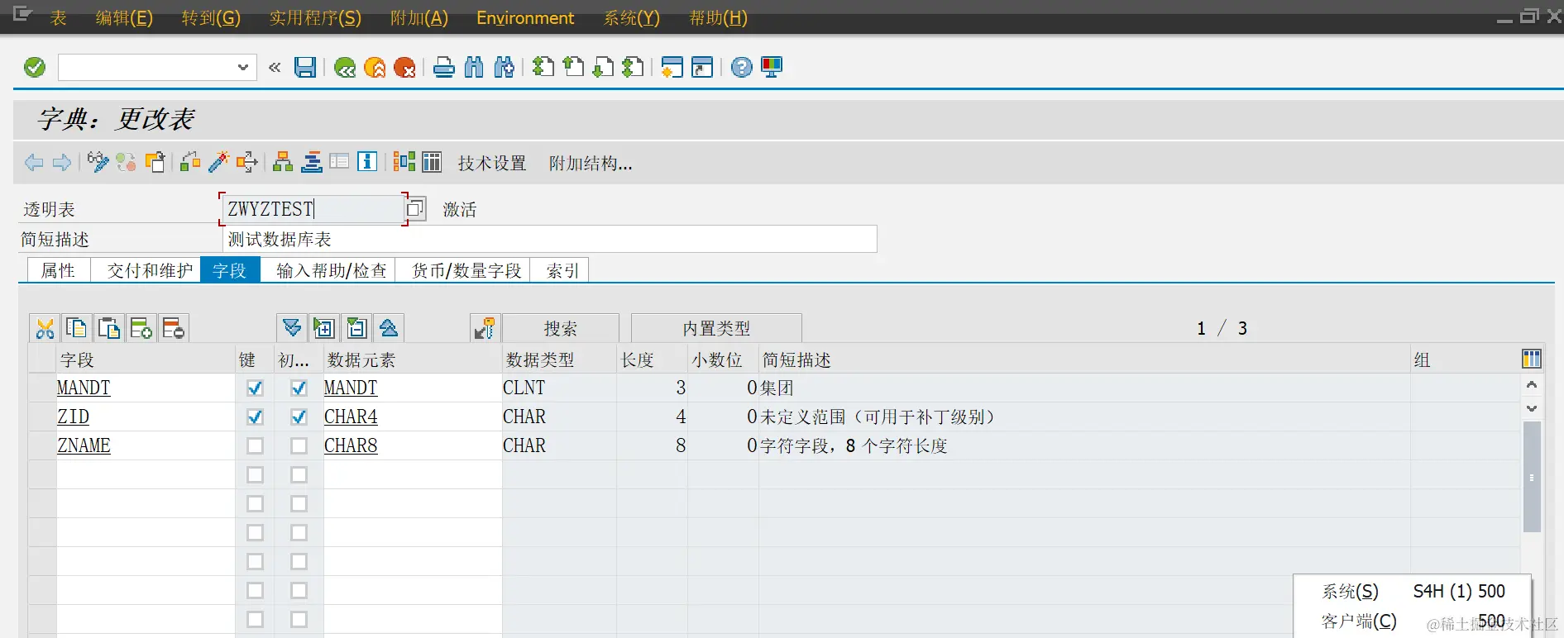1564x638 pixels.
Task: Click the Cut scissors icon in grid toolbar
Action: click(x=45, y=328)
